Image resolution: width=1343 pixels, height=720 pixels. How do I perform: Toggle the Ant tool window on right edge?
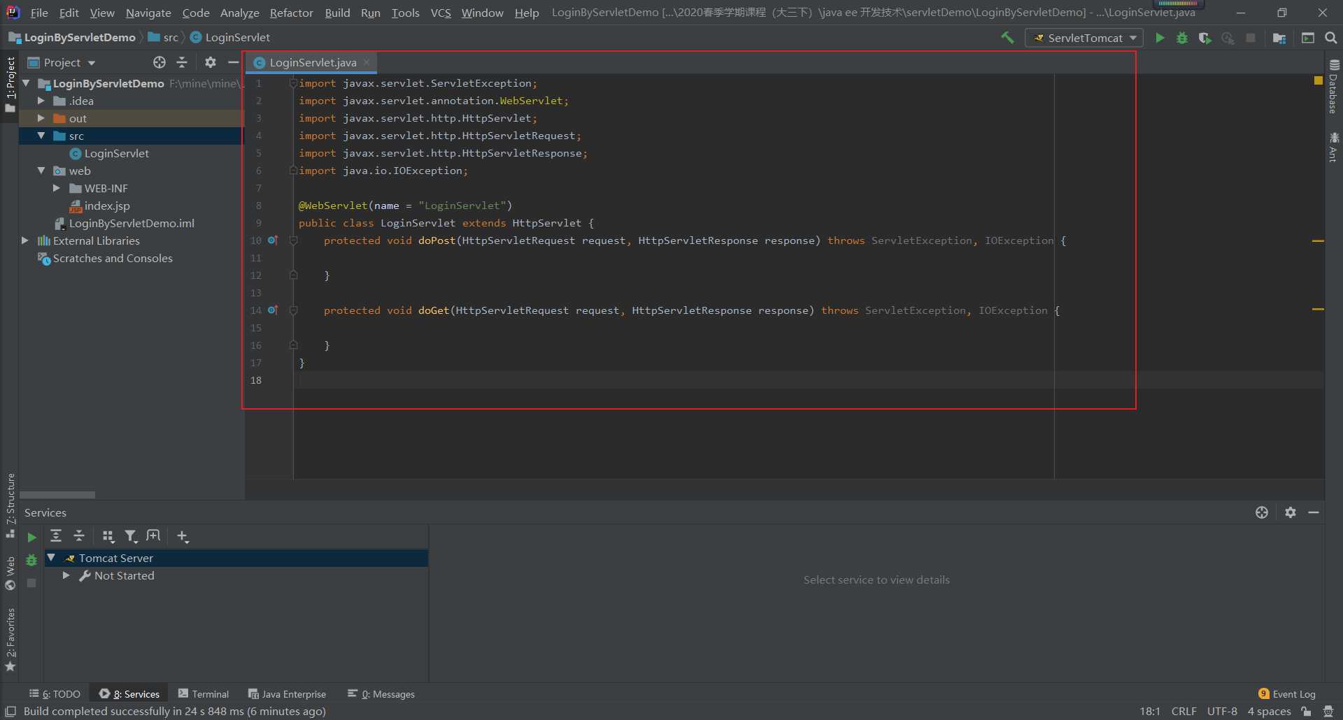pyautogui.click(x=1334, y=147)
